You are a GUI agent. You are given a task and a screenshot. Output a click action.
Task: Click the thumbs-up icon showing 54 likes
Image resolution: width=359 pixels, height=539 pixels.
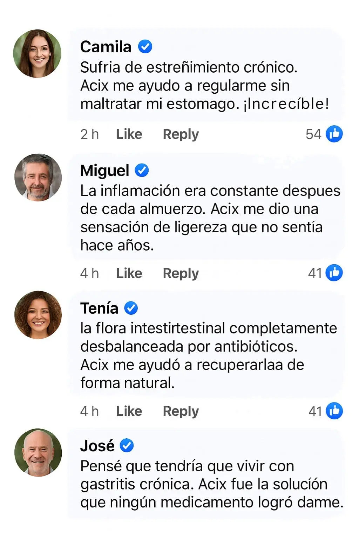(x=334, y=134)
